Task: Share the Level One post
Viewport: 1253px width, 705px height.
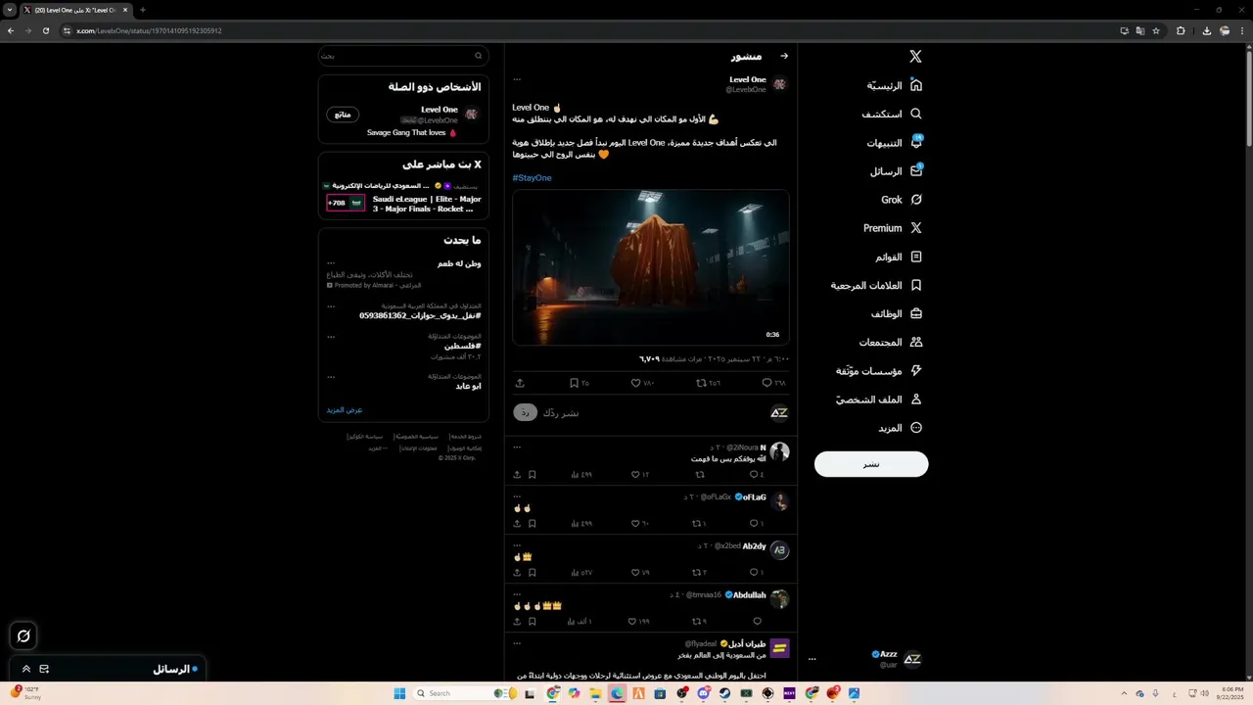Action: point(519,383)
